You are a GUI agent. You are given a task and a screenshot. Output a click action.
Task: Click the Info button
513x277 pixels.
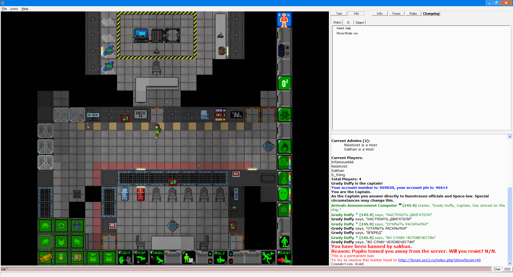pyautogui.click(x=356, y=14)
